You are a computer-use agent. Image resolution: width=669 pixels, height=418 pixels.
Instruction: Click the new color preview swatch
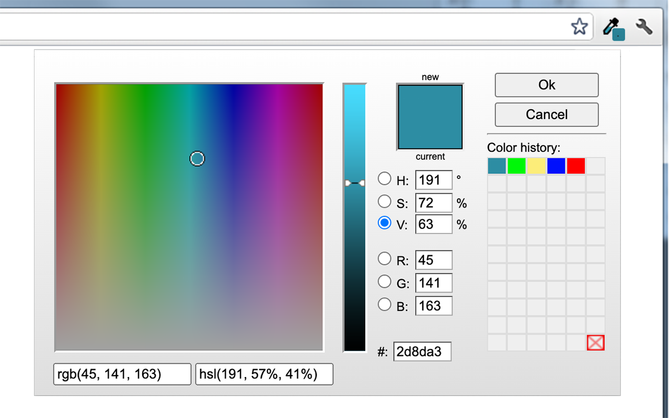pyautogui.click(x=430, y=116)
